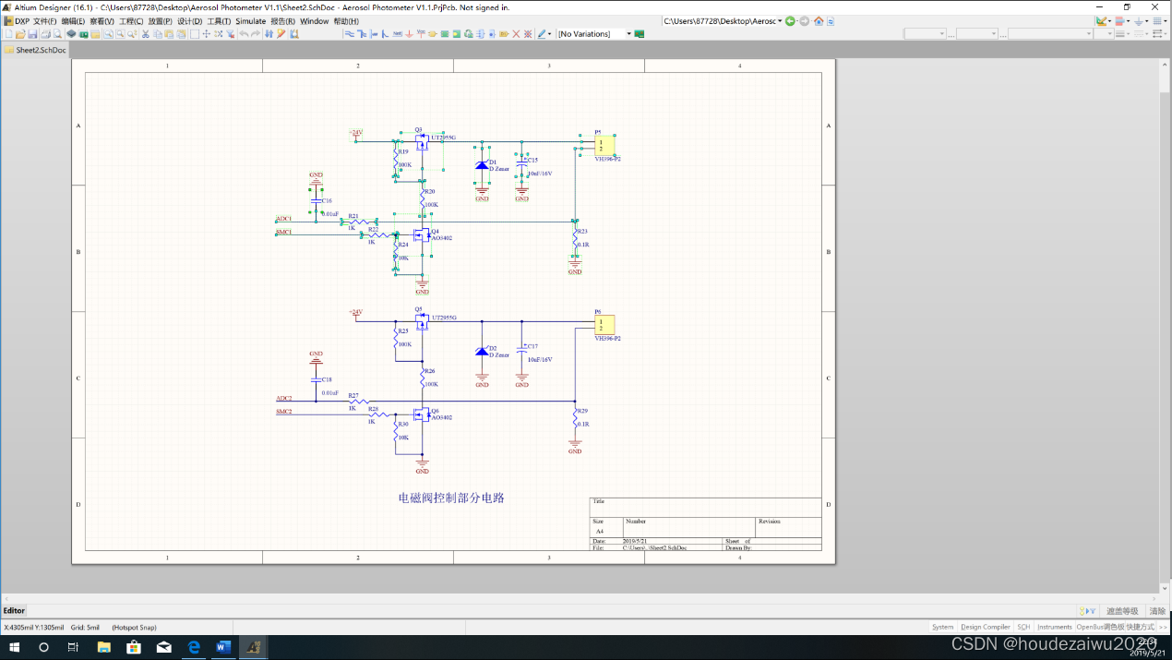Open the Instruments panel button

tap(1055, 627)
